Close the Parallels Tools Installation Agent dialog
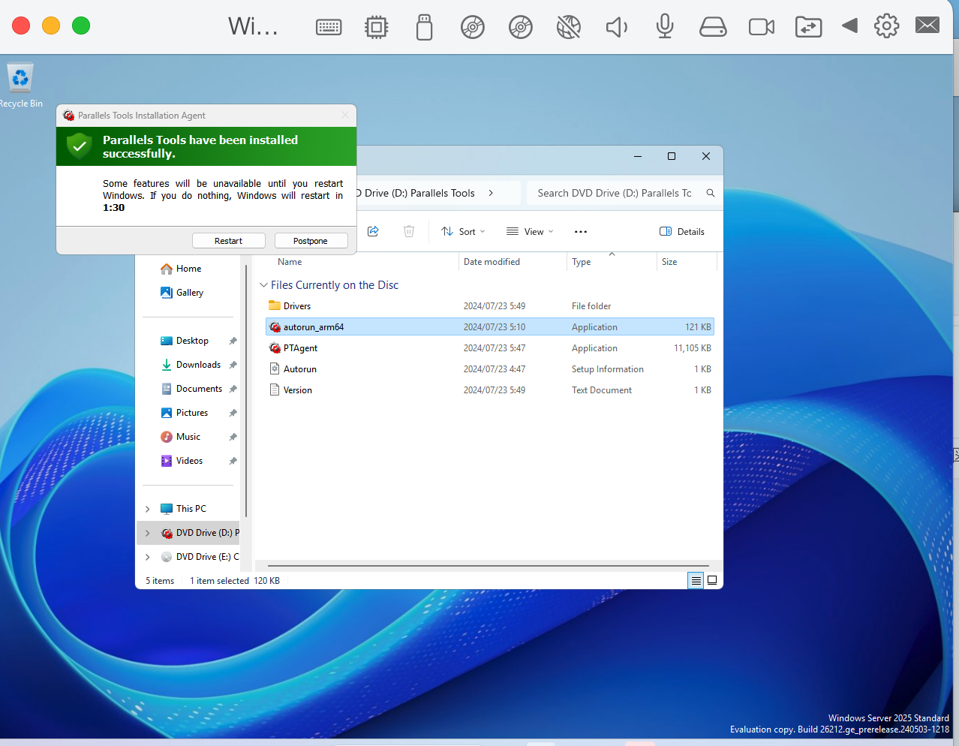Screen dimensions: 959x746 [345, 115]
